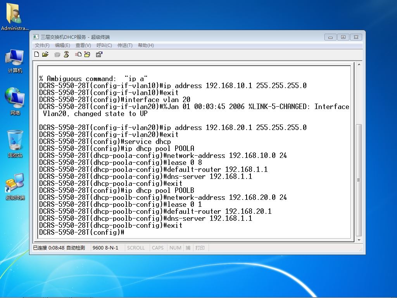Screen dimensions: 397x298
Task: Click the terminal scrollbar up arrow
Action: (359, 65)
